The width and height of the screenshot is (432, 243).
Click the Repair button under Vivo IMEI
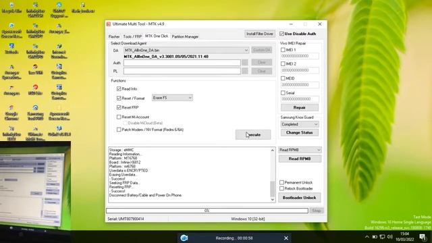300,107
